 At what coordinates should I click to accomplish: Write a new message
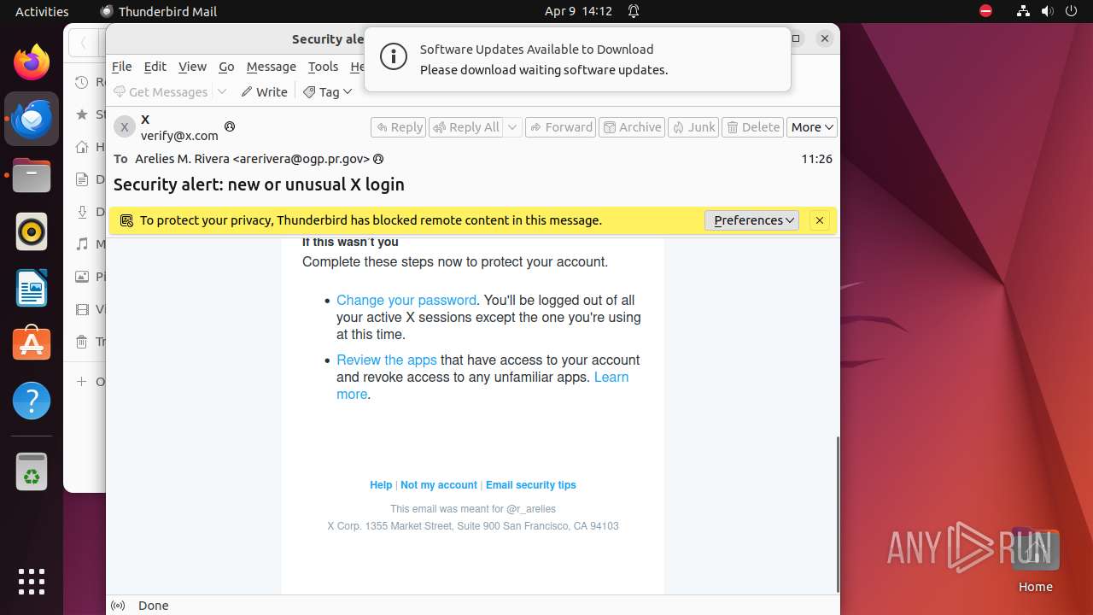264,92
